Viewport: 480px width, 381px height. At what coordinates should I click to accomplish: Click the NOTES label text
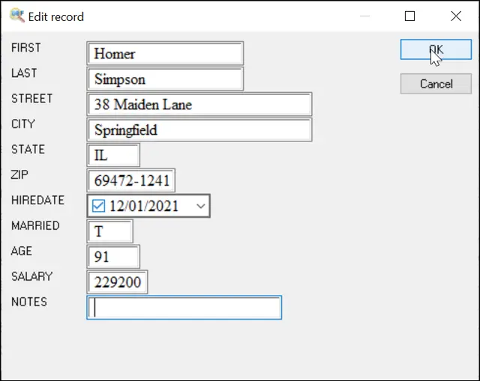(x=29, y=302)
